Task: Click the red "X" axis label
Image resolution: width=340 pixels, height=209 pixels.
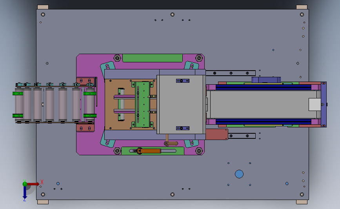Action: point(42,182)
